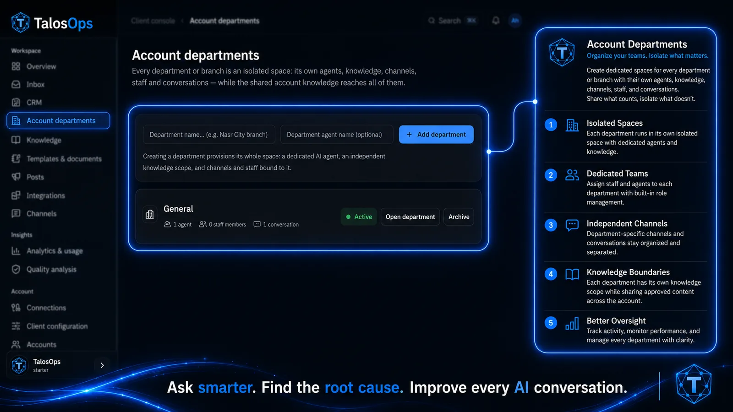
Task: Click the General department building icon
Action: 150,214
